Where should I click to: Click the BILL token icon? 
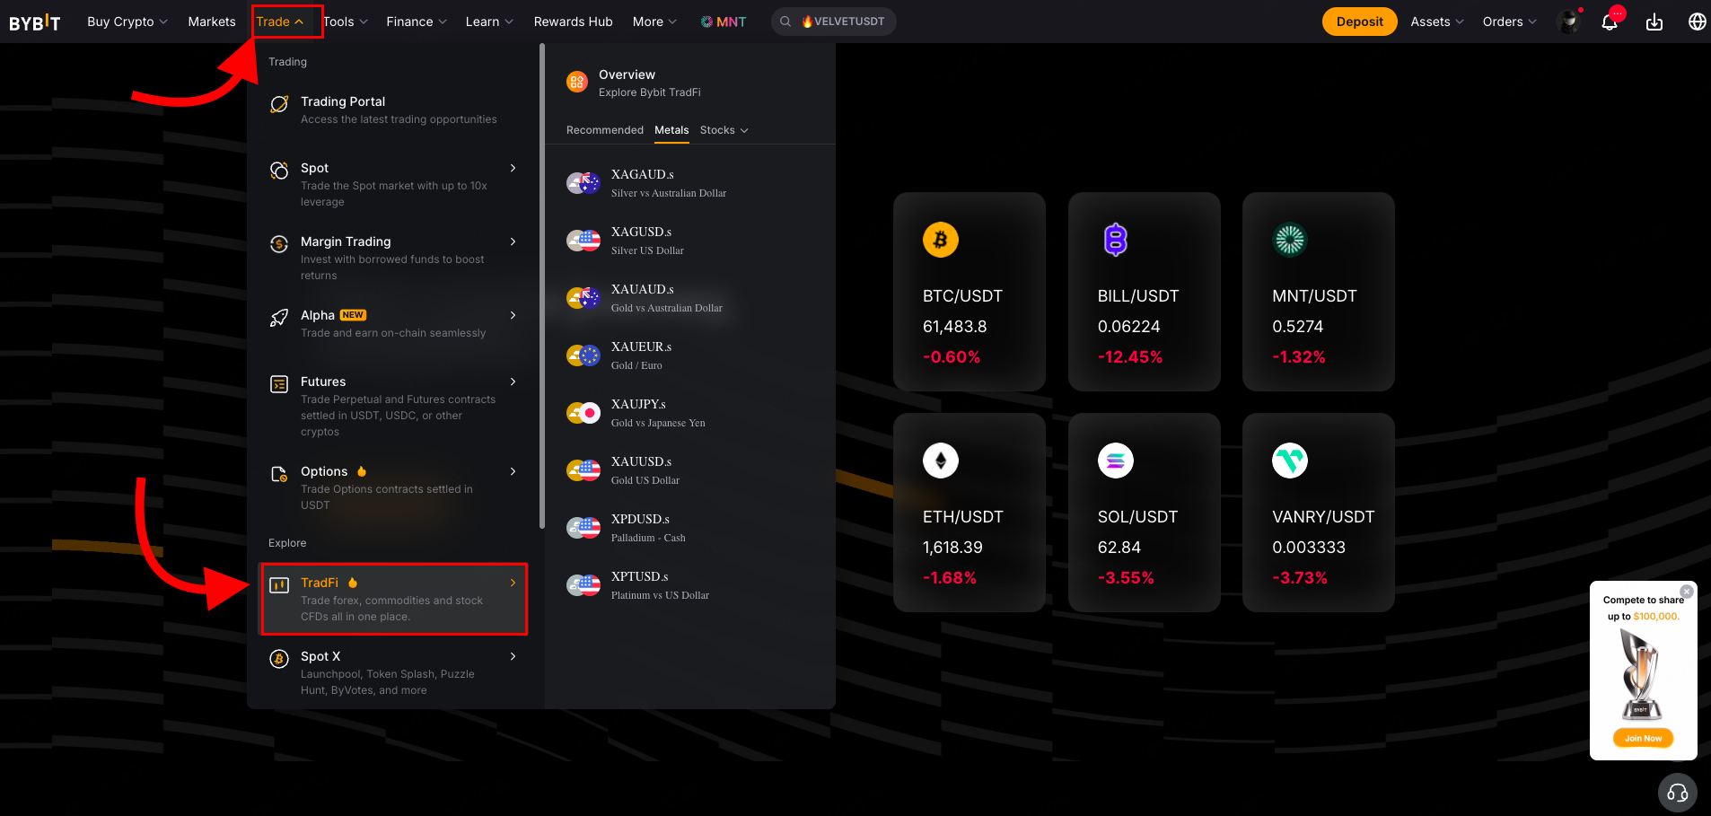point(1116,240)
